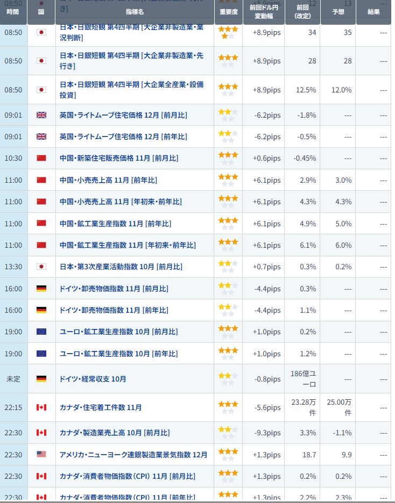Click the Canada flag in the 22:15 row

pyautogui.click(x=41, y=407)
